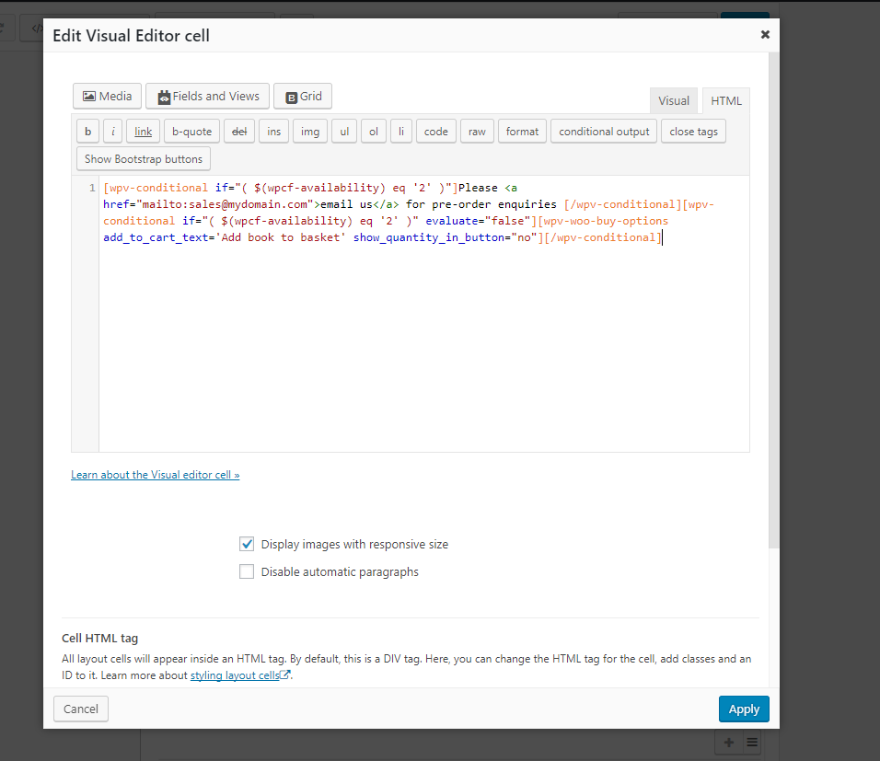This screenshot has width=880, height=761.
Task: Click the Cell HTML tag heading
Action: pos(100,638)
